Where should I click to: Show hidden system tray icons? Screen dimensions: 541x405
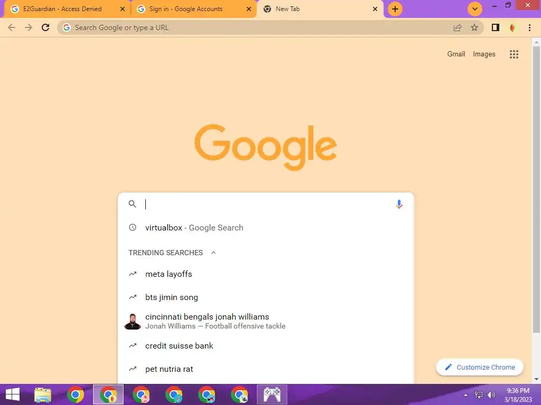[x=466, y=395]
